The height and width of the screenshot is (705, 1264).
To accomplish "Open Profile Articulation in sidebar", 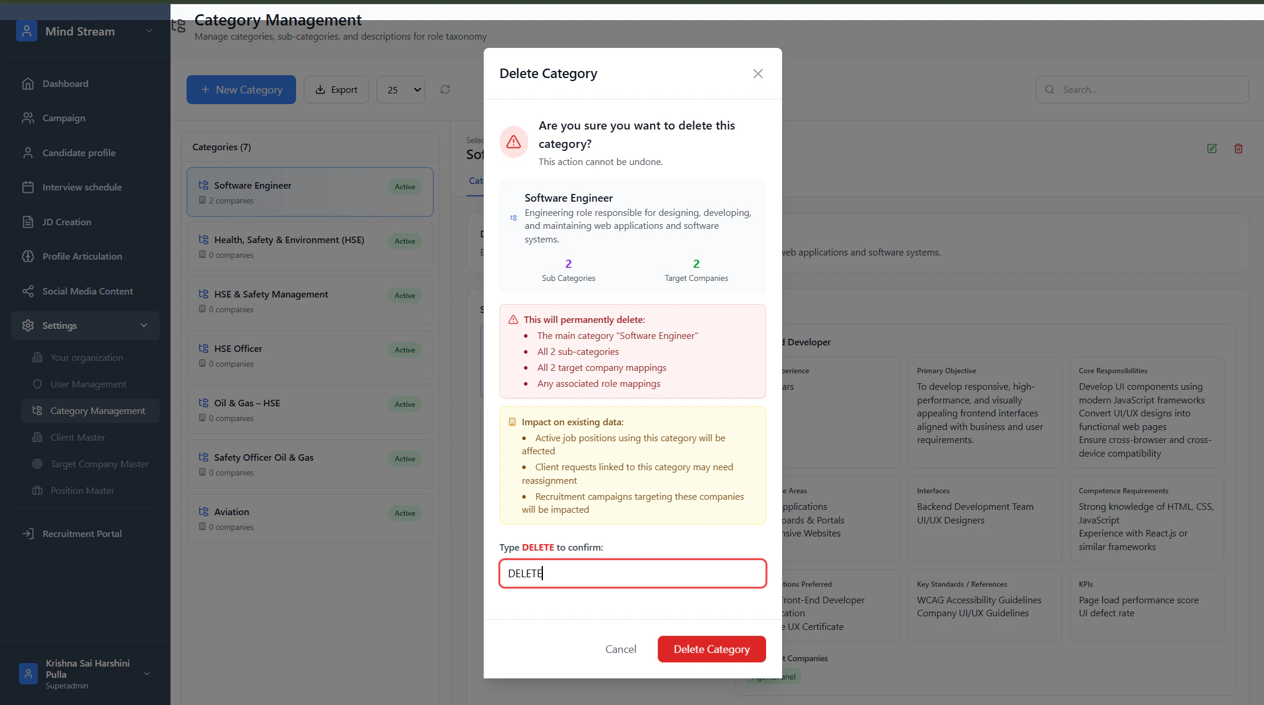I will coord(82,256).
